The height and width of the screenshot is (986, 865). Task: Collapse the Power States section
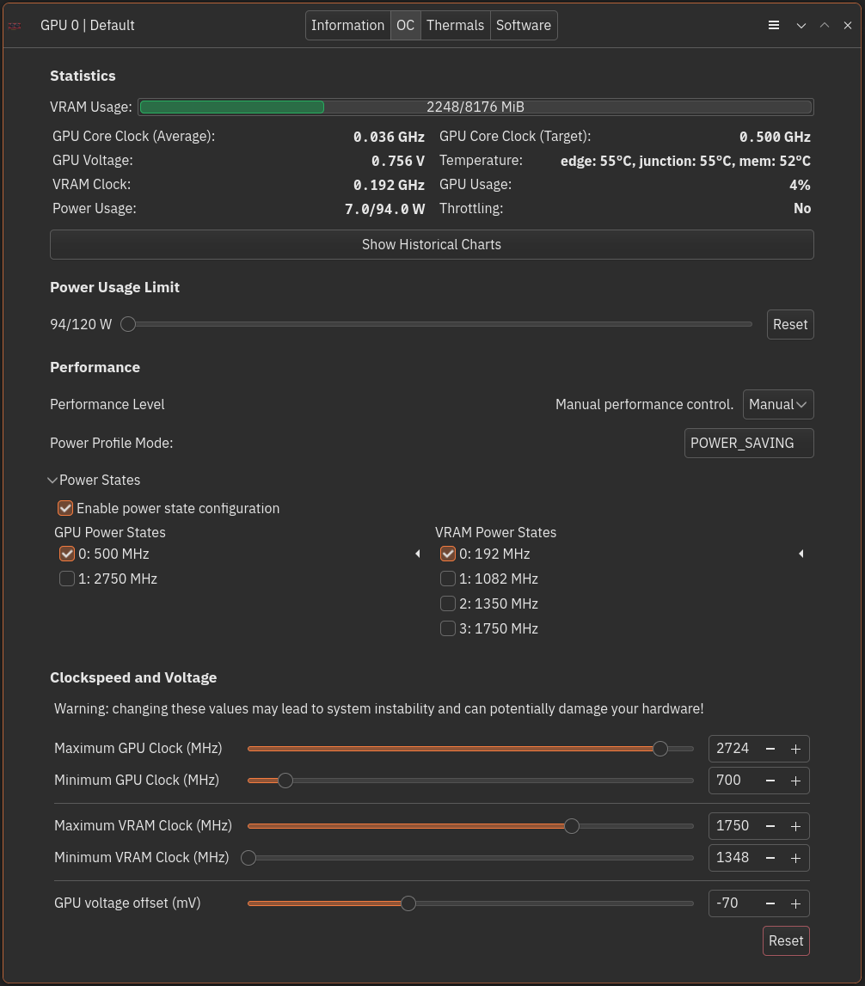tap(53, 481)
